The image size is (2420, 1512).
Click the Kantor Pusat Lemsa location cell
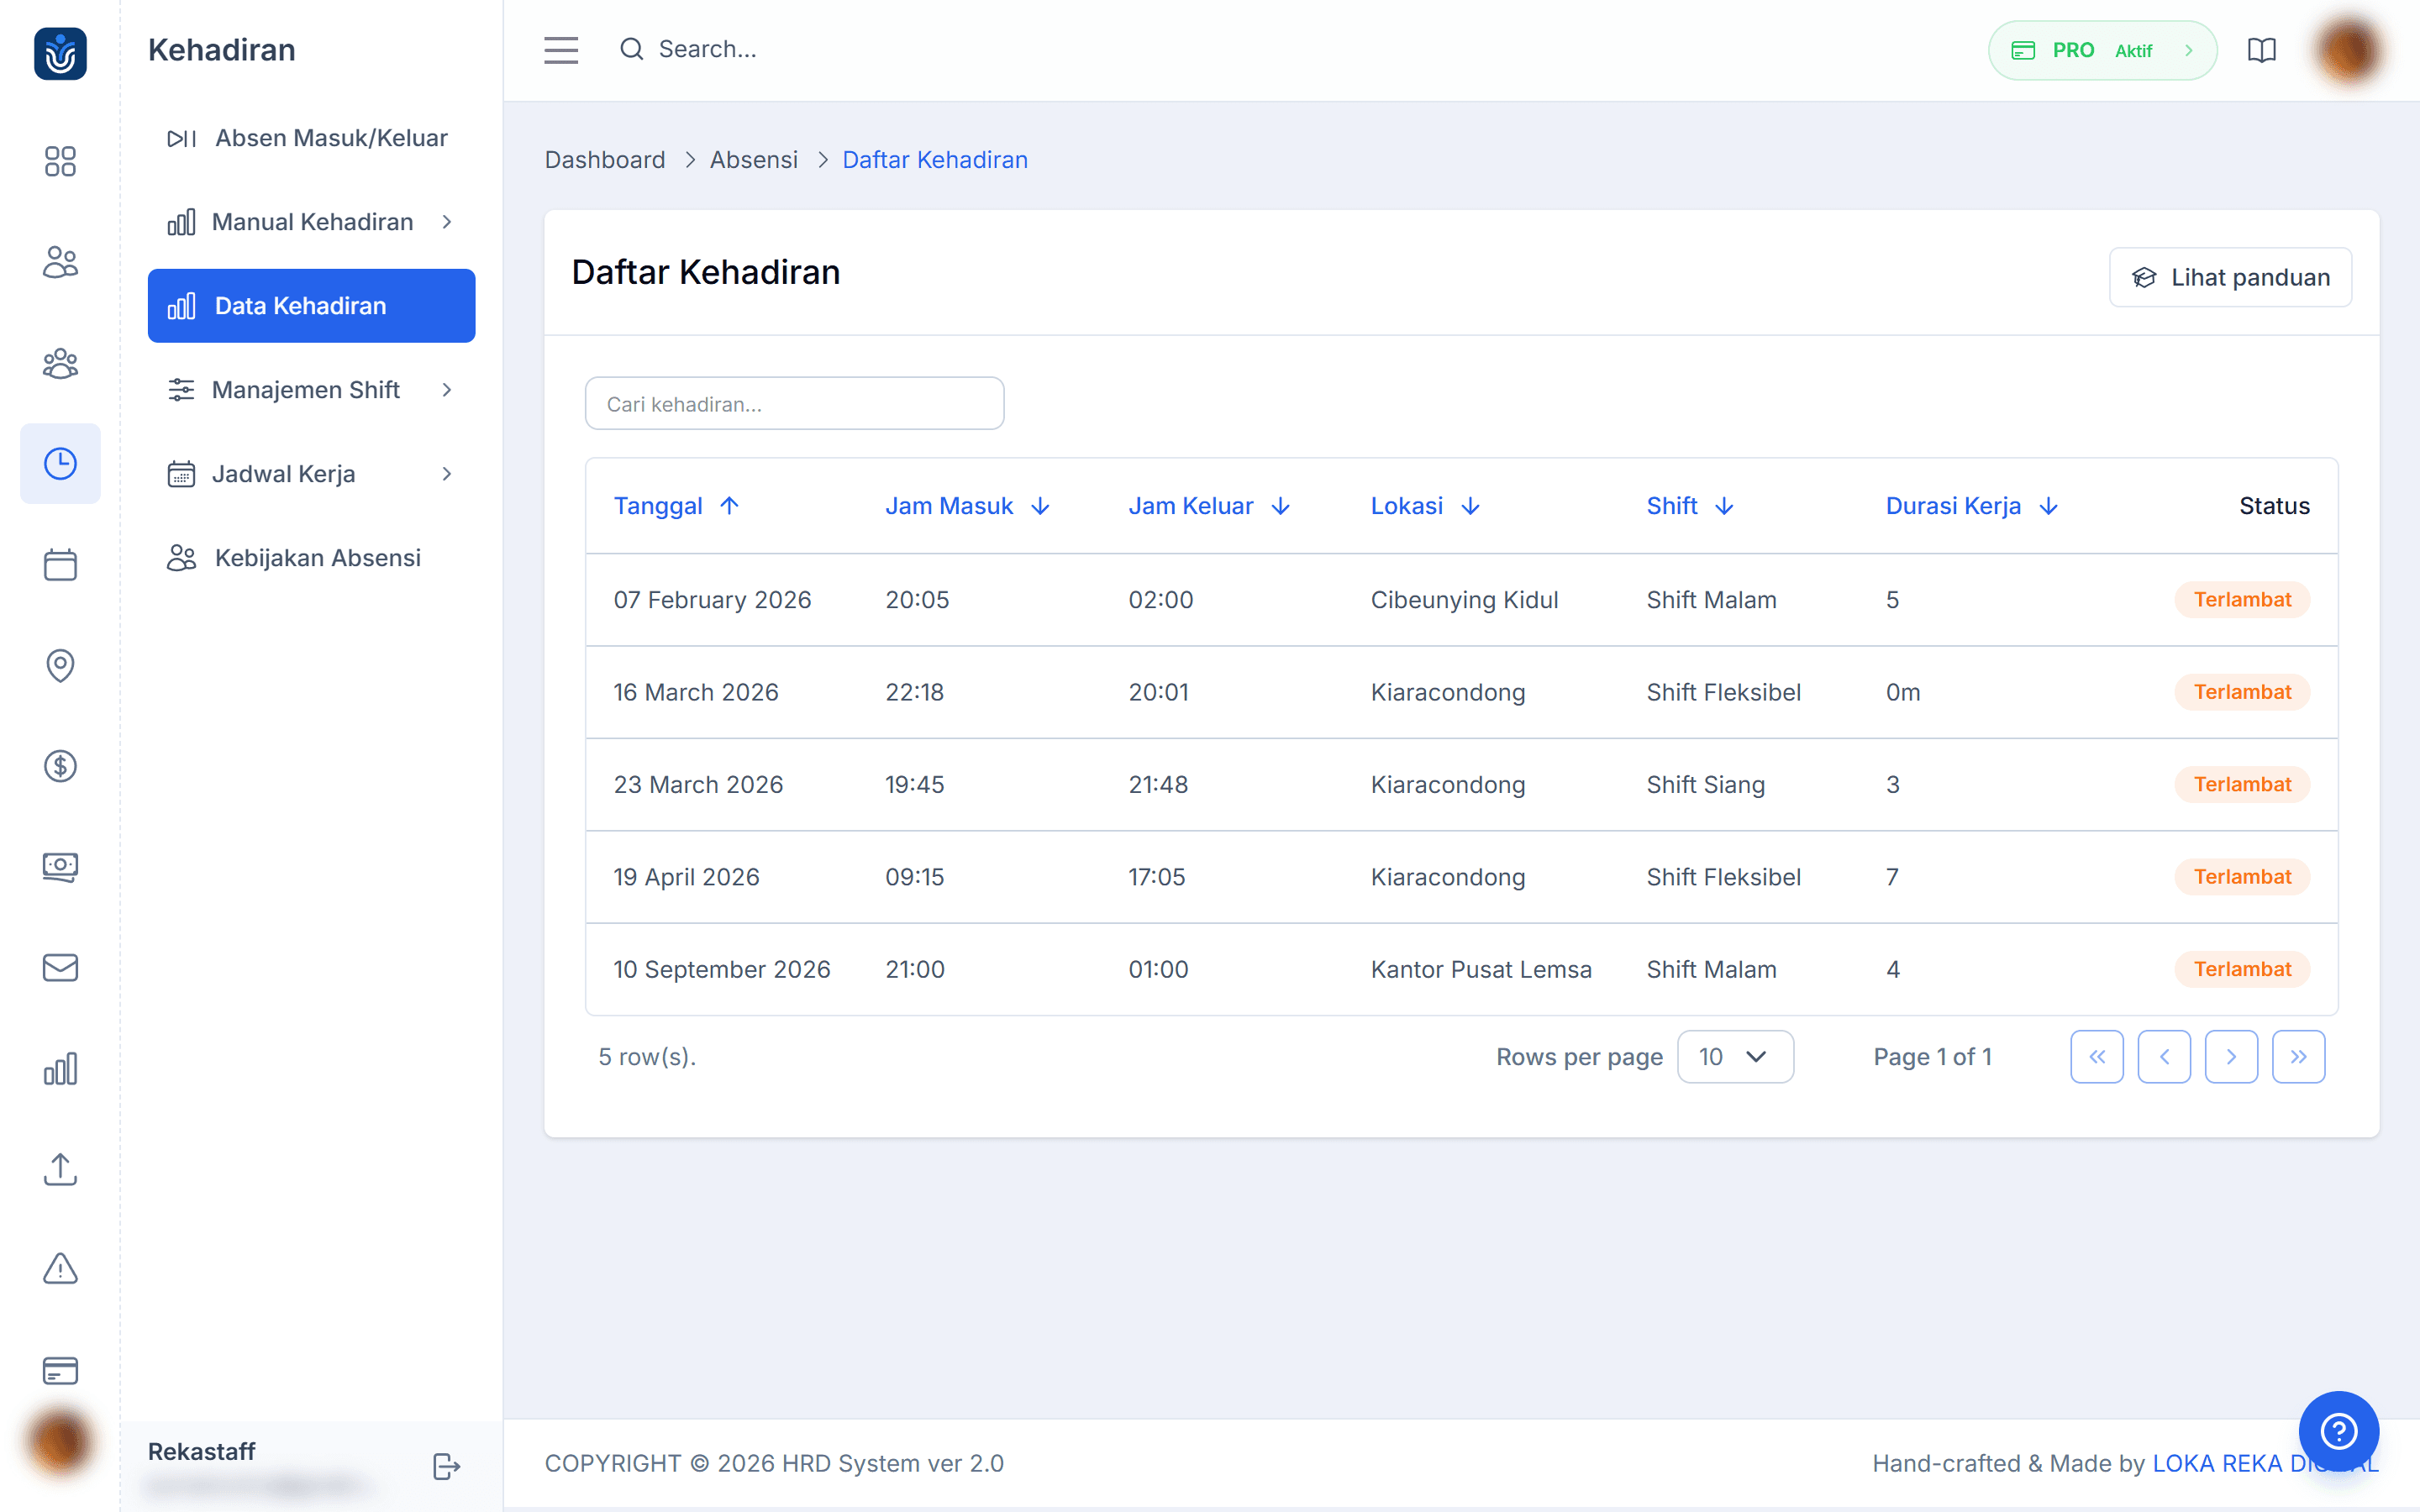point(1481,970)
